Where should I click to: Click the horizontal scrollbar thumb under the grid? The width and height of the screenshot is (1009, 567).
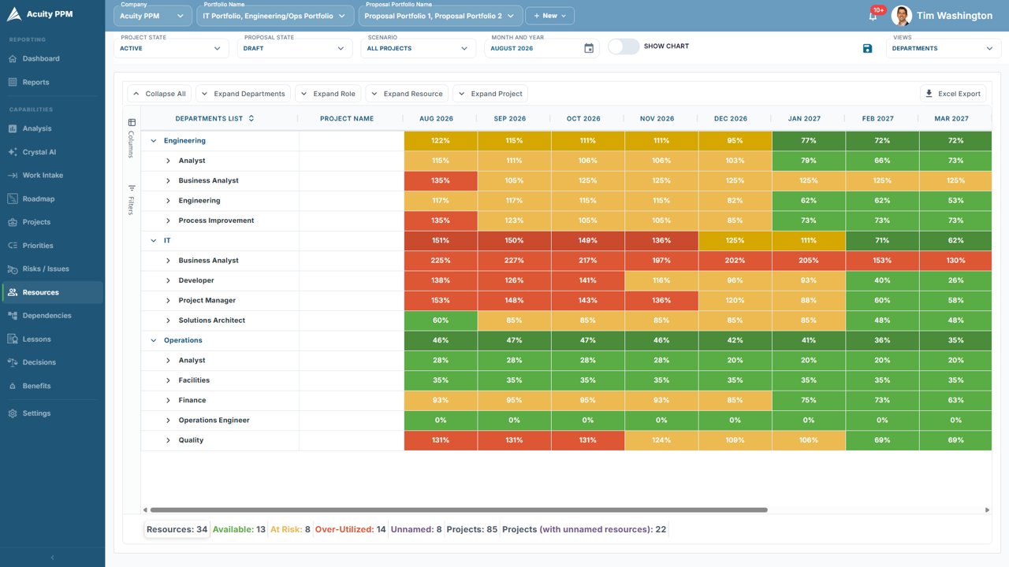[x=459, y=510]
